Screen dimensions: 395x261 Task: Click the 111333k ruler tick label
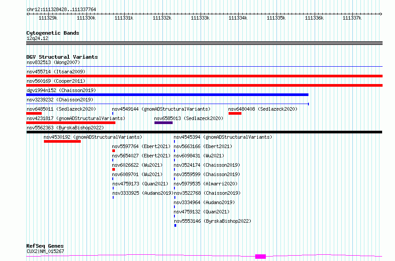pyautogui.click(x=200, y=18)
